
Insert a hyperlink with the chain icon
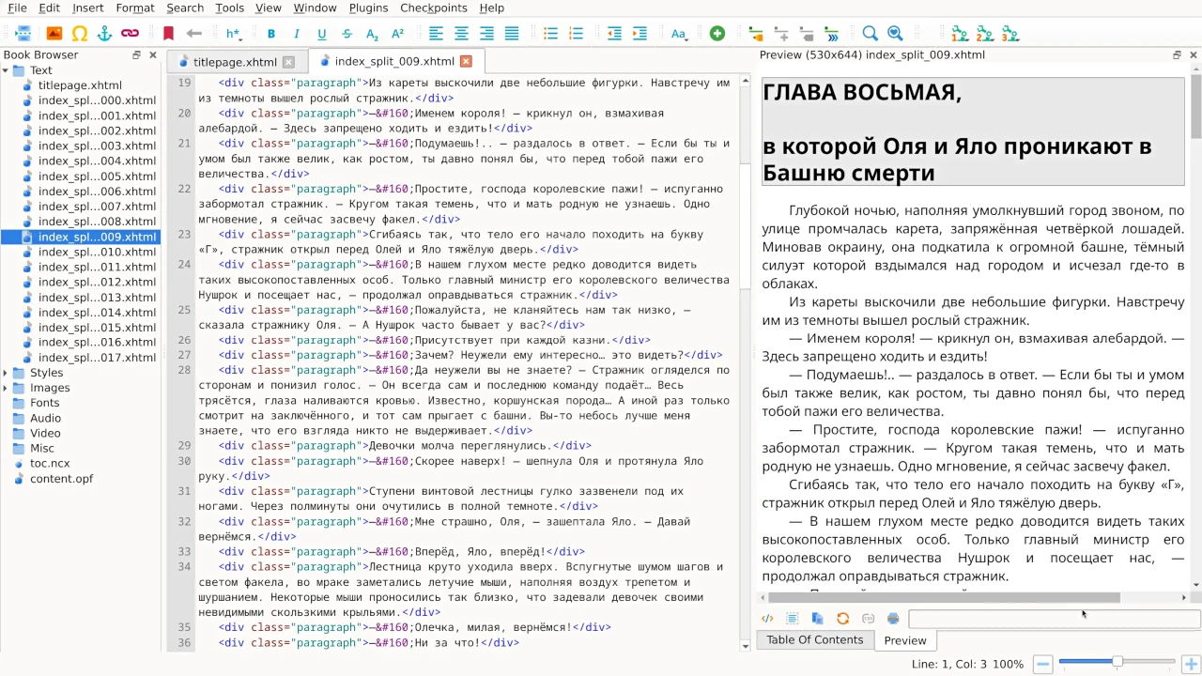(x=131, y=34)
